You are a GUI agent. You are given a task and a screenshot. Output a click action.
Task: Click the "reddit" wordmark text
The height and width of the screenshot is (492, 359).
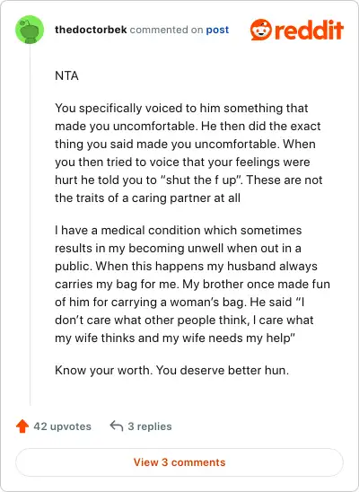click(x=309, y=31)
